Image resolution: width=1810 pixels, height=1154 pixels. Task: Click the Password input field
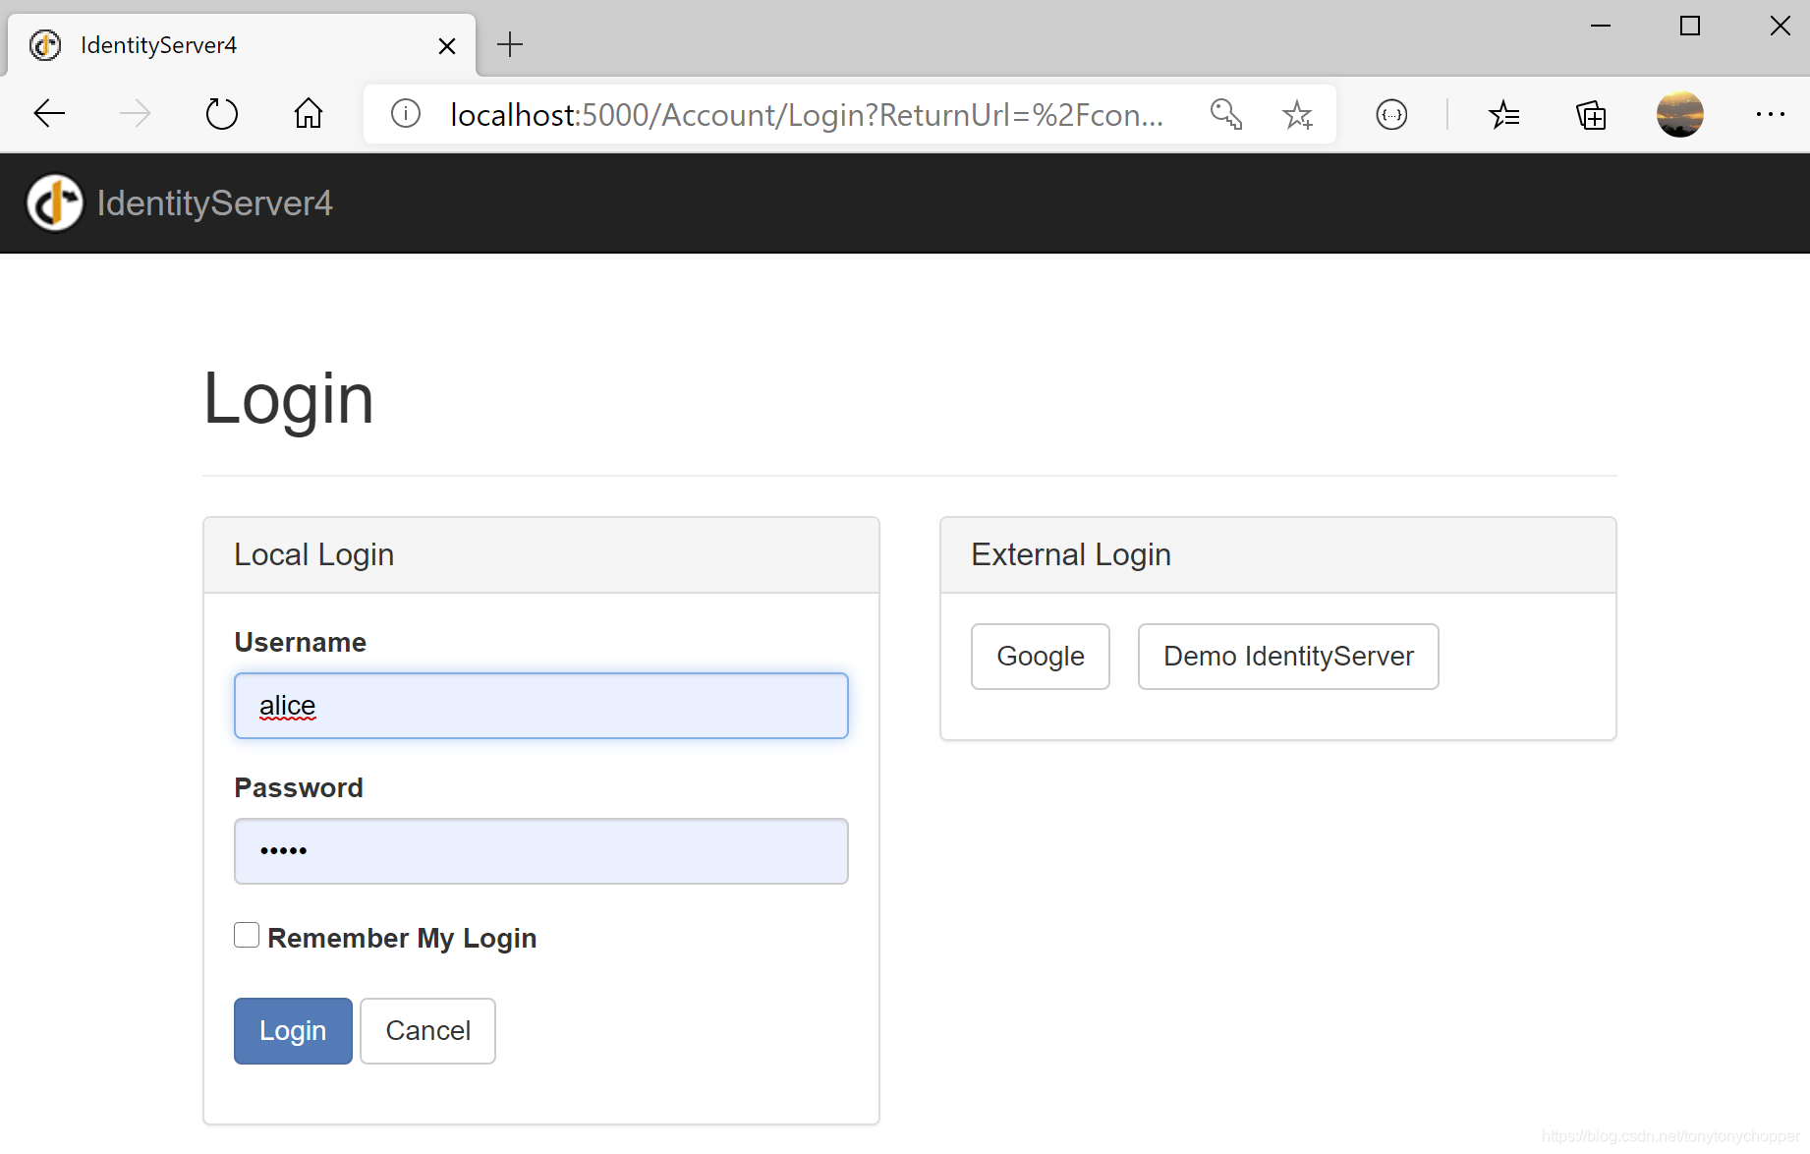click(540, 851)
